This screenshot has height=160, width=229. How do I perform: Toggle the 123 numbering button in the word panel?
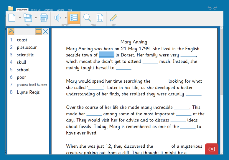(11, 31)
